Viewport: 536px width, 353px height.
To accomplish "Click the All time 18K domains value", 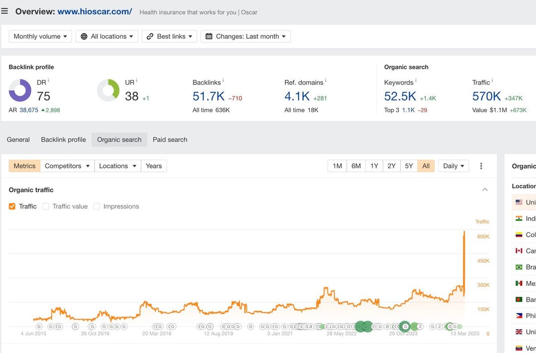I will tap(313, 110).
